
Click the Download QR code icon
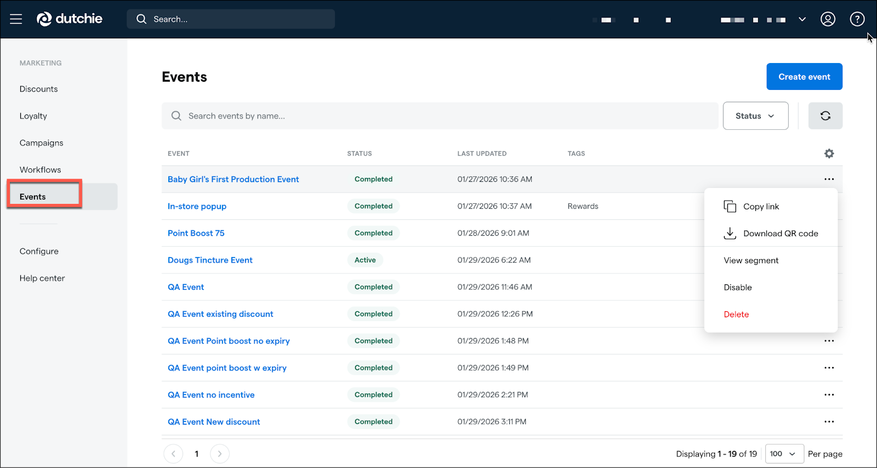click(x=730, y=233)
